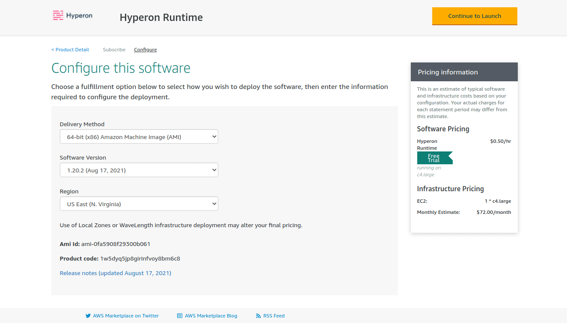
Task: Open the Region dropdown showing US East
Action: (x=139, y=204)
